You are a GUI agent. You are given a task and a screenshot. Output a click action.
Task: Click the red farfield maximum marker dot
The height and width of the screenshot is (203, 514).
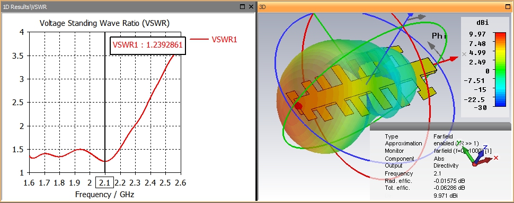298,106
